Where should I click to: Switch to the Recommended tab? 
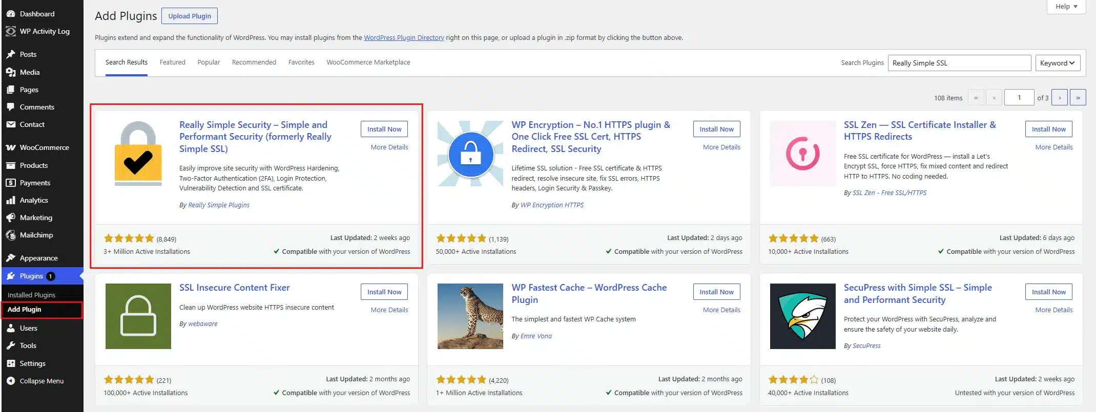(254, 62)
